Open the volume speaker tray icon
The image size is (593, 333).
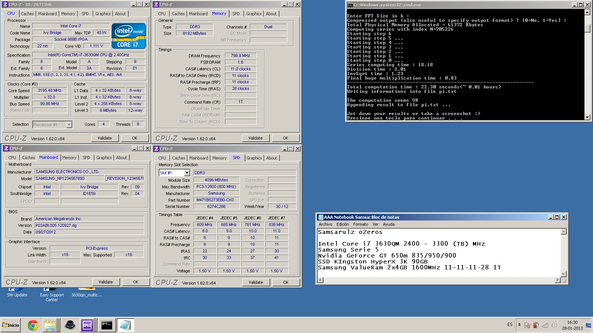[554, 325]
